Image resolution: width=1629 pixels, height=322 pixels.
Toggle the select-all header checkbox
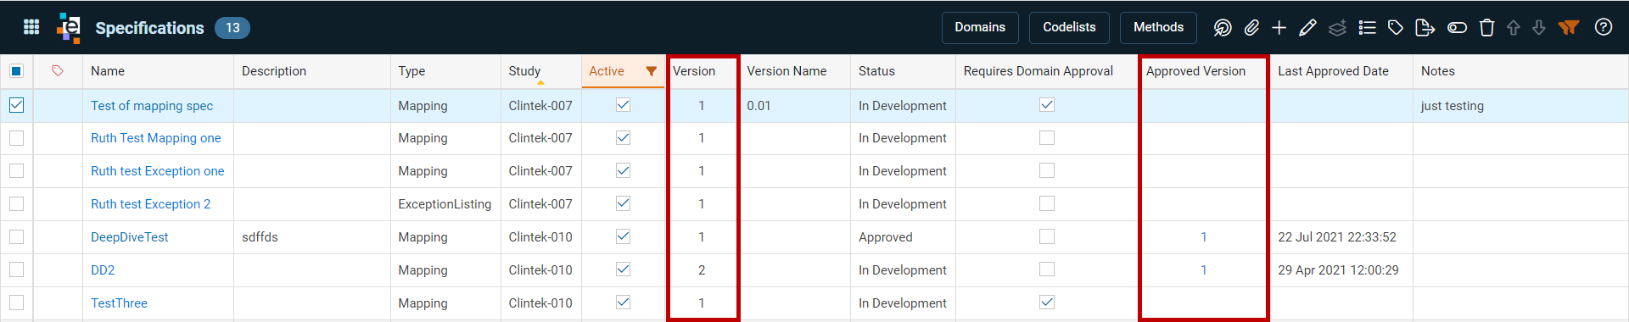pos(16,71)
